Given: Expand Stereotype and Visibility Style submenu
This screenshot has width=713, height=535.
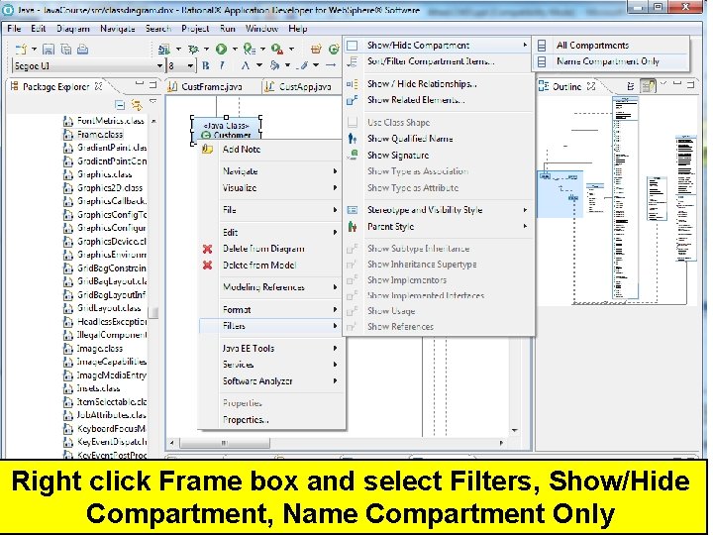Looking at the screenshot, I should [x=438, y=210].
